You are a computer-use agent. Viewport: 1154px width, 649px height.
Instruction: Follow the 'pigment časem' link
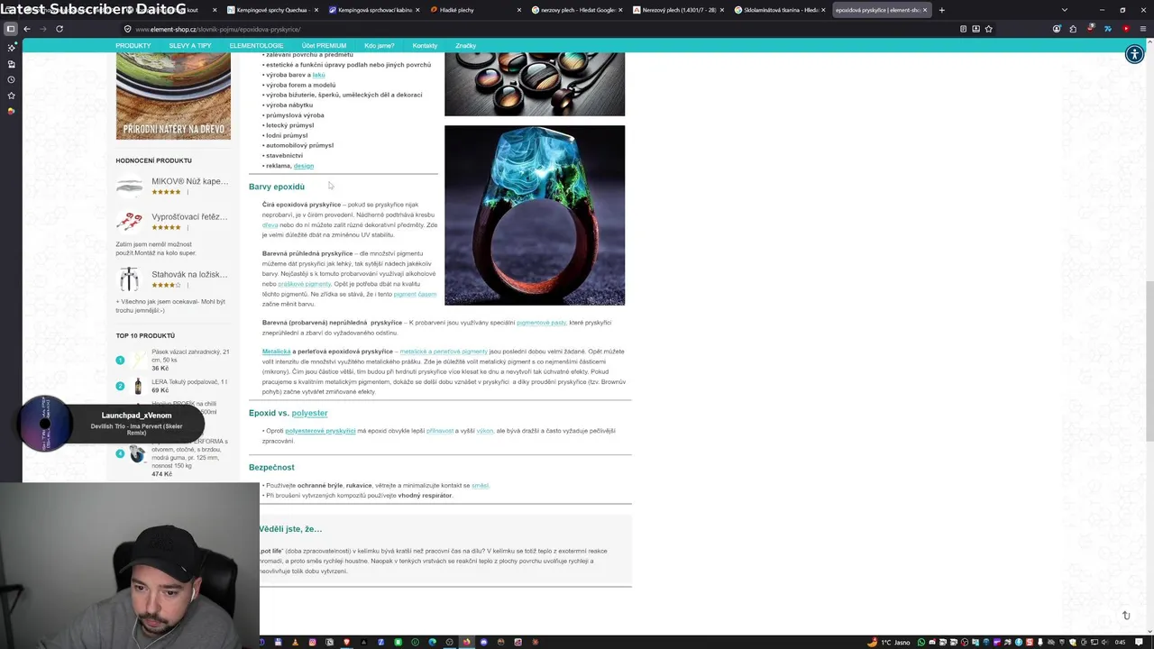point(415,294)
